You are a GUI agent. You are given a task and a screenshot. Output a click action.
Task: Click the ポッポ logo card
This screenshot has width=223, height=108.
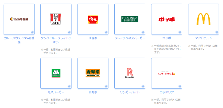[x=166, y=19]
